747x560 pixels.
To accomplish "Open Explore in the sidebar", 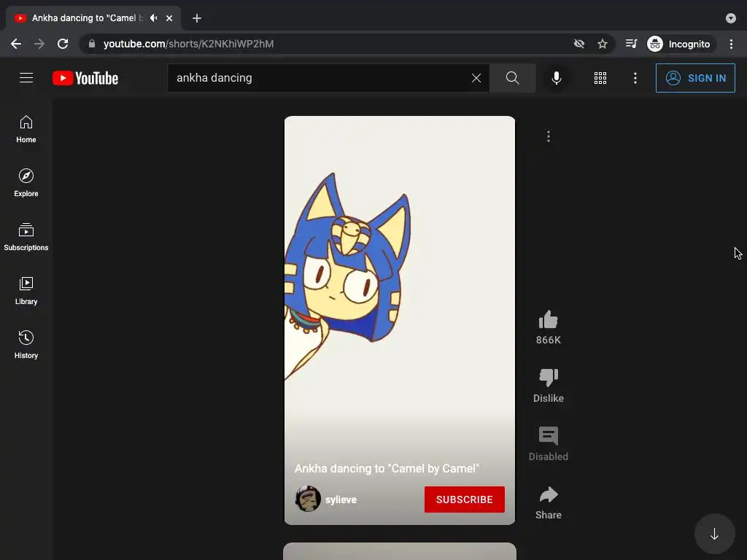I will tap(26, 183).
